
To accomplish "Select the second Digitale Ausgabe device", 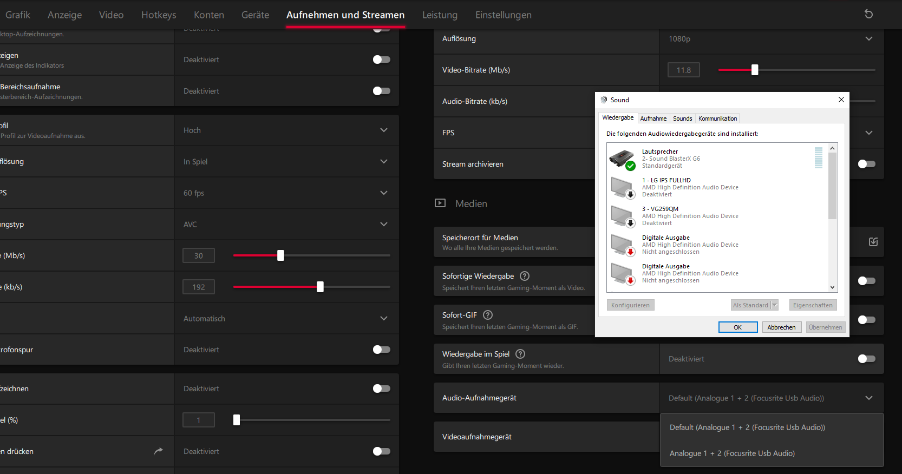I will click(717, 273).
